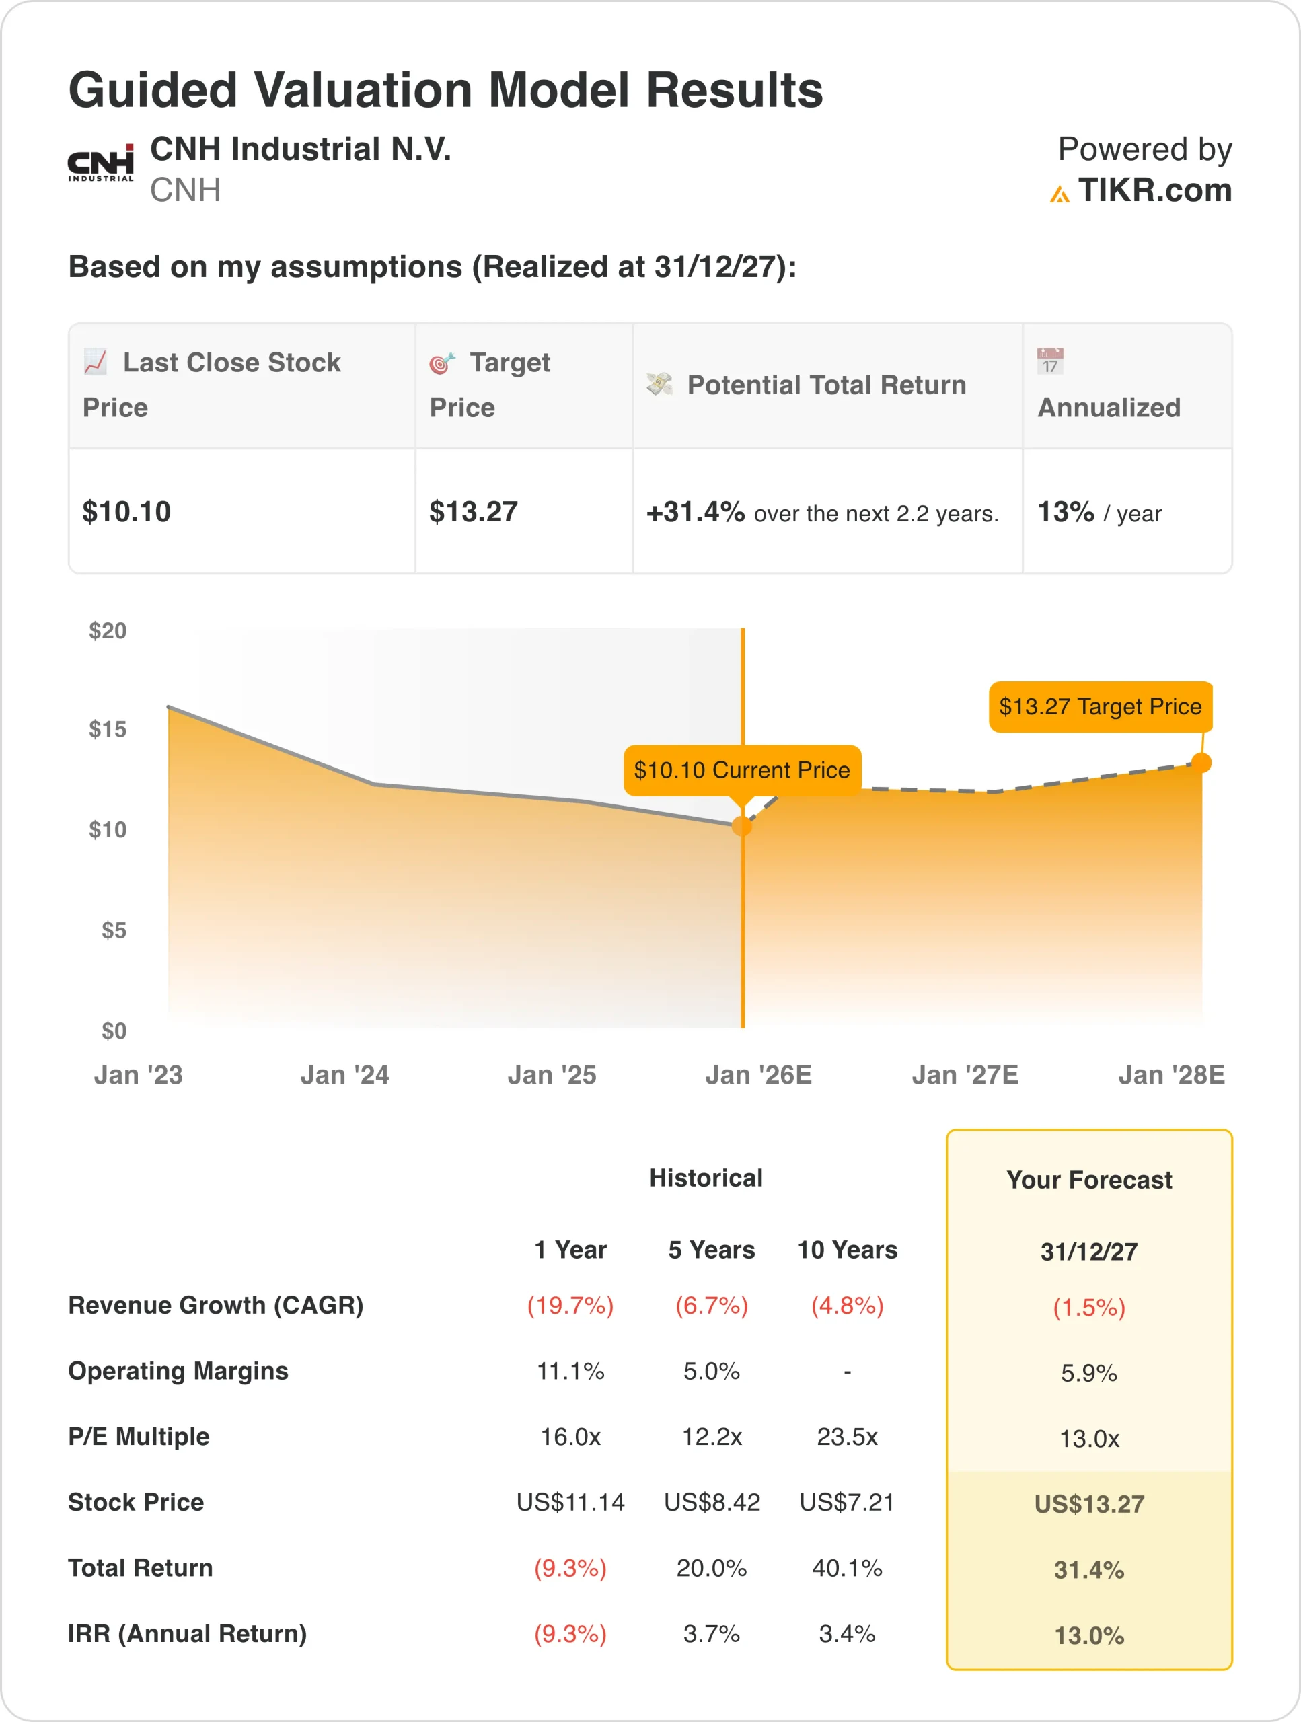Click the +31.4% potential total return value
The width and height of the screenshot is (1301, 1722).
pyautogui.click(x=696, y=513)
